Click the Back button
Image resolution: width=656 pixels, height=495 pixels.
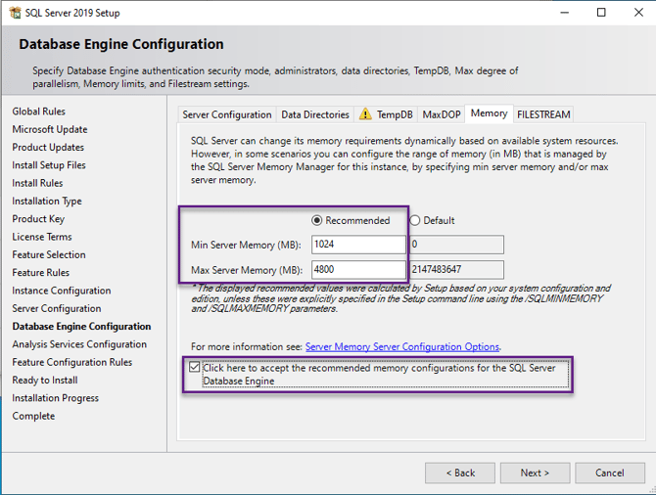coord(459,472)
